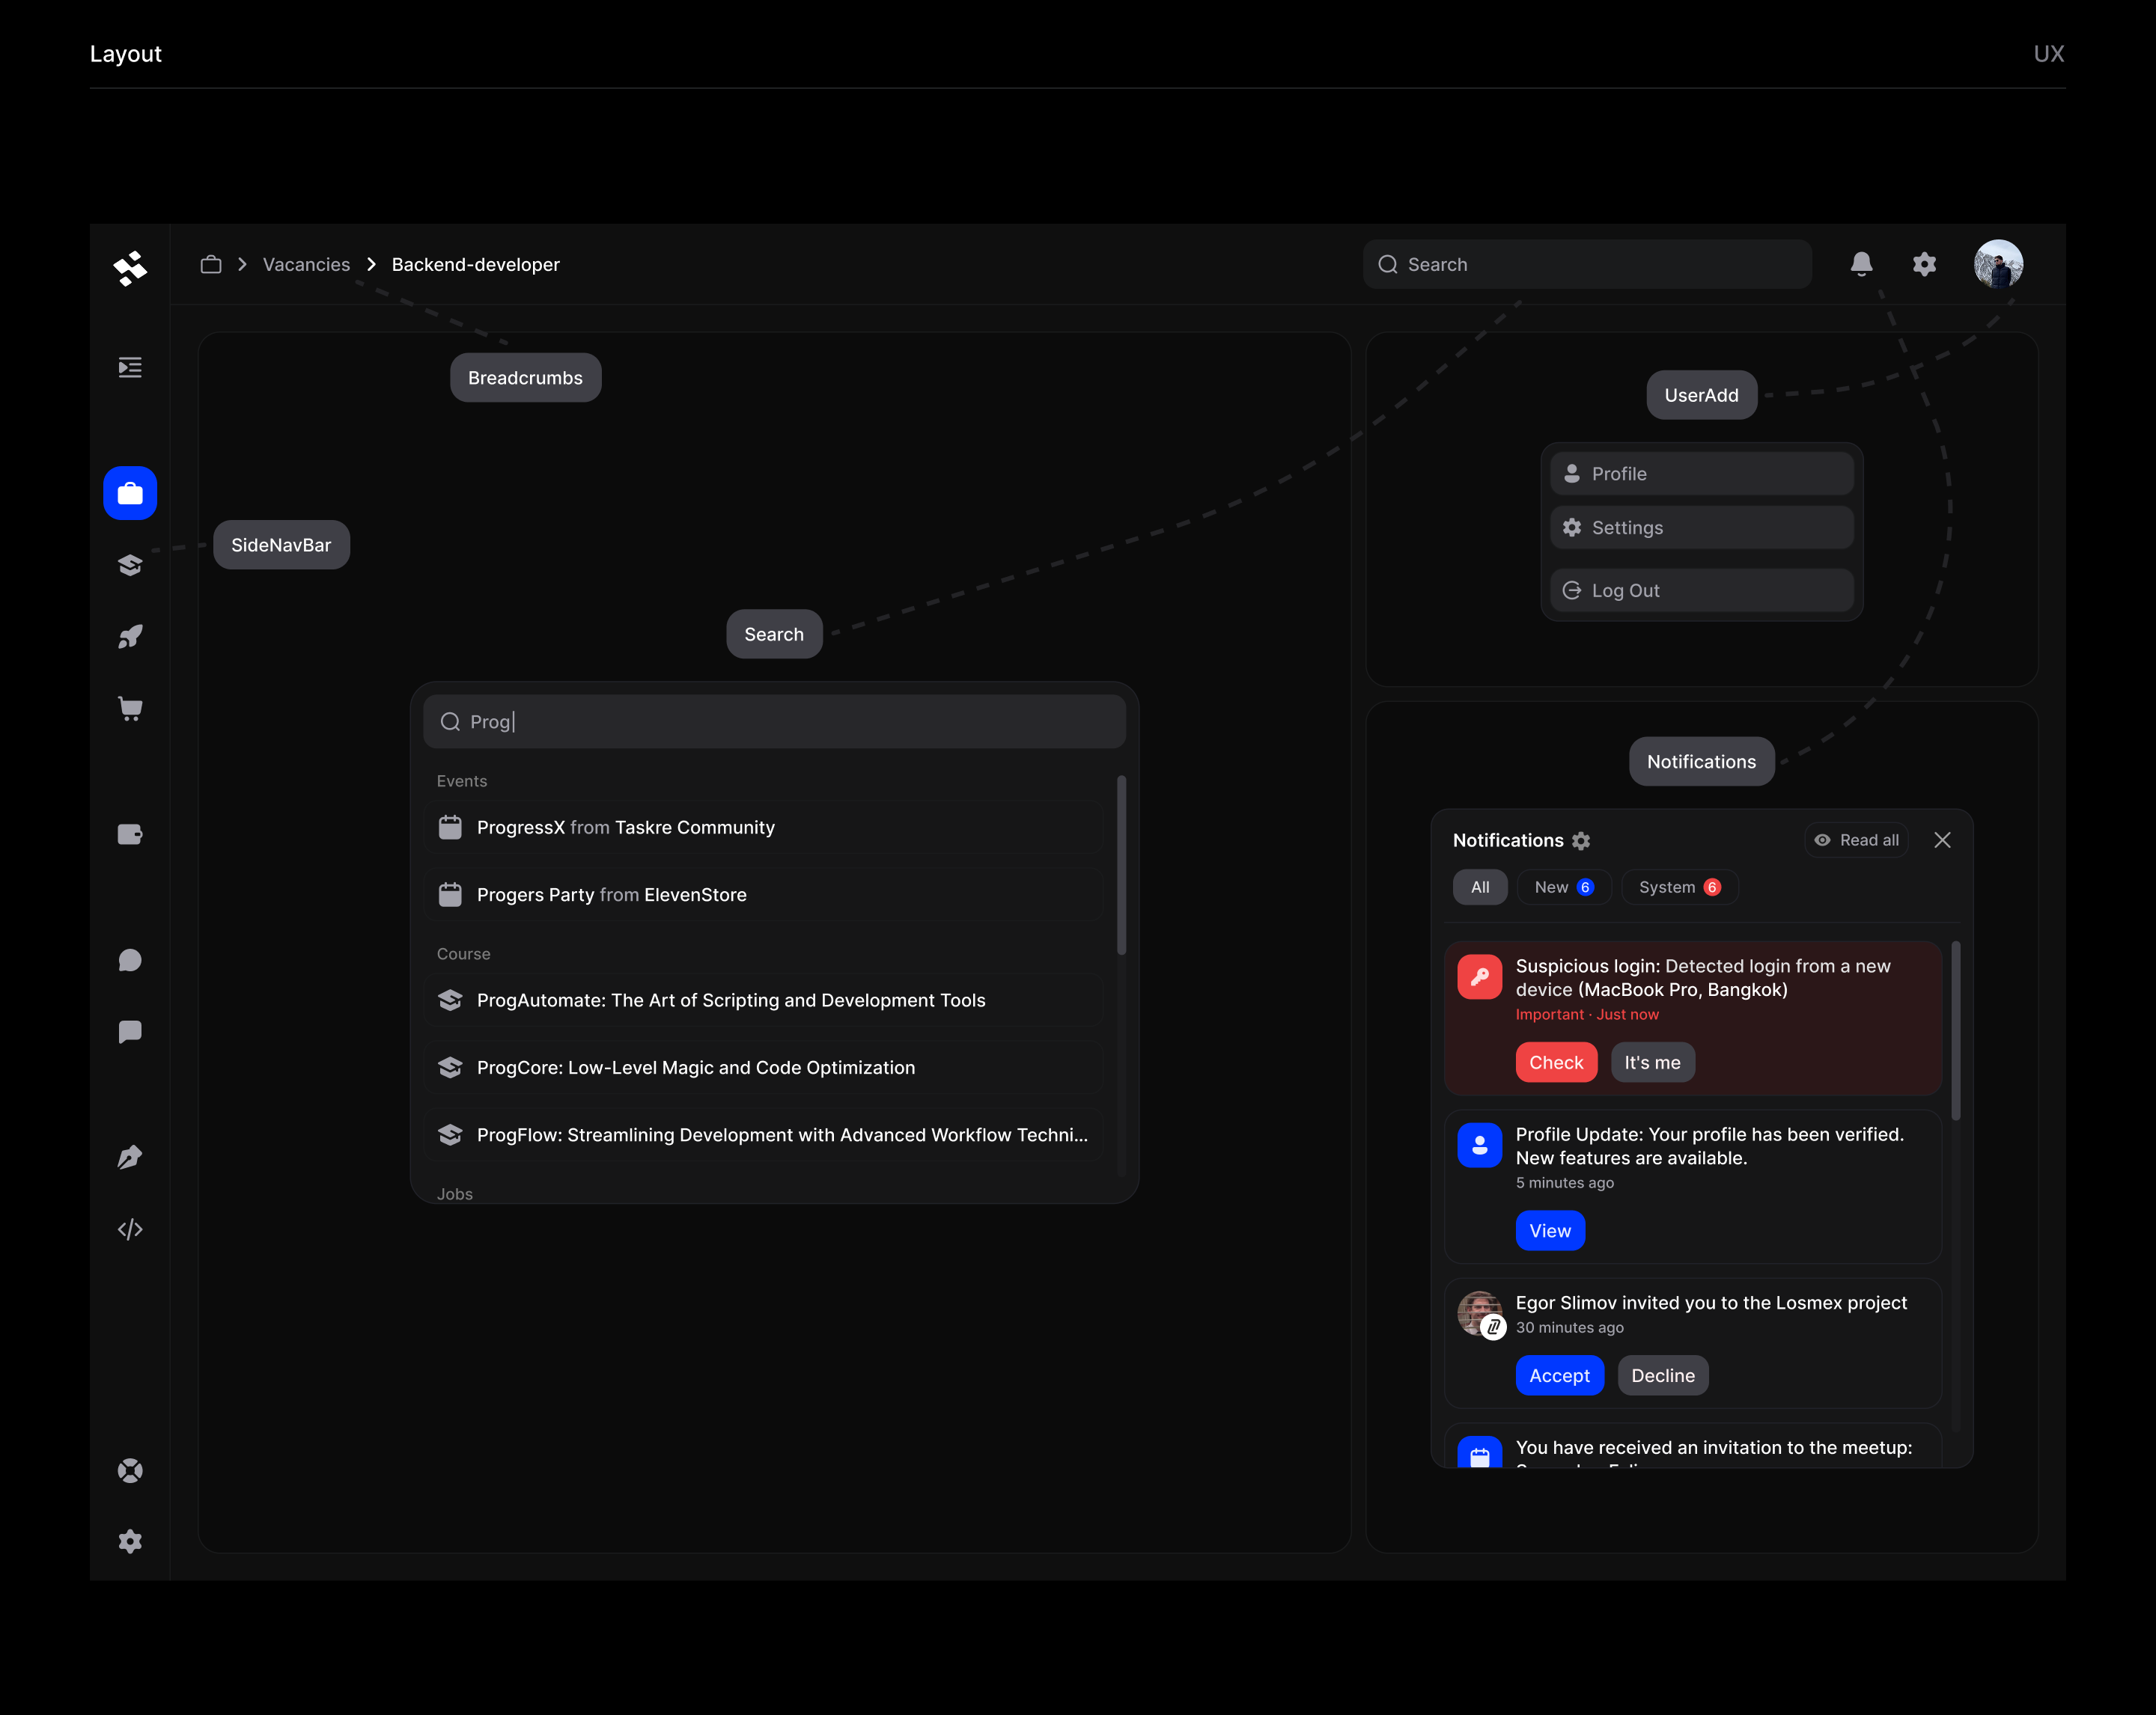Click the Prog search input field

tap(775, 721)
